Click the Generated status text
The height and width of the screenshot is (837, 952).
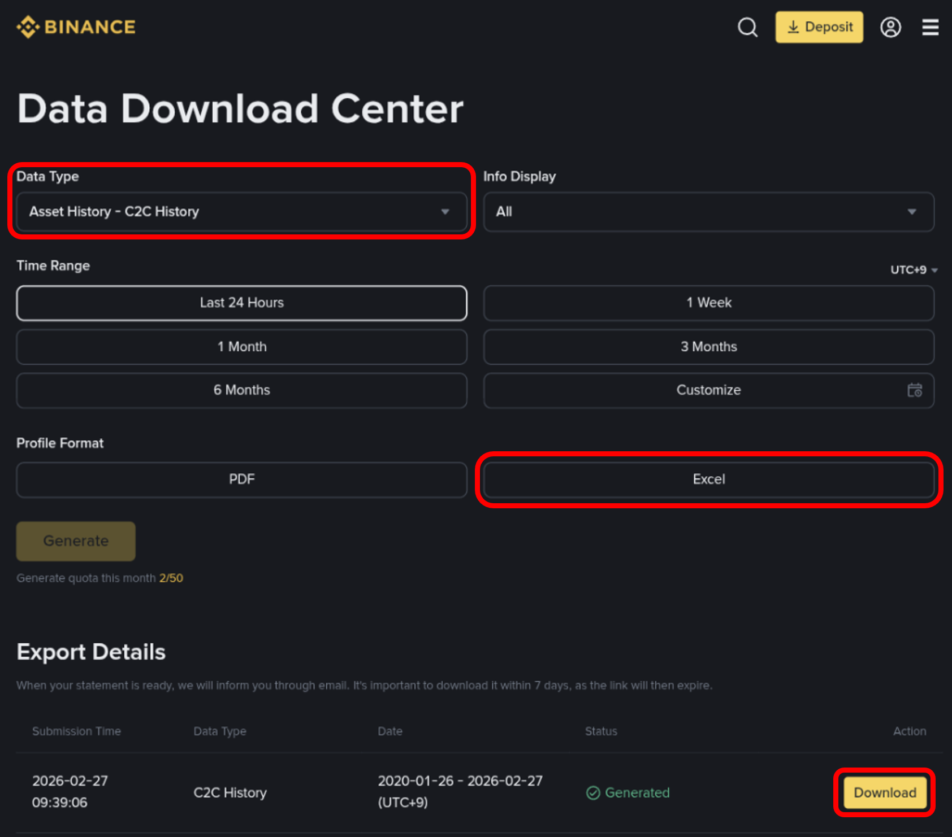coord(637,793)
